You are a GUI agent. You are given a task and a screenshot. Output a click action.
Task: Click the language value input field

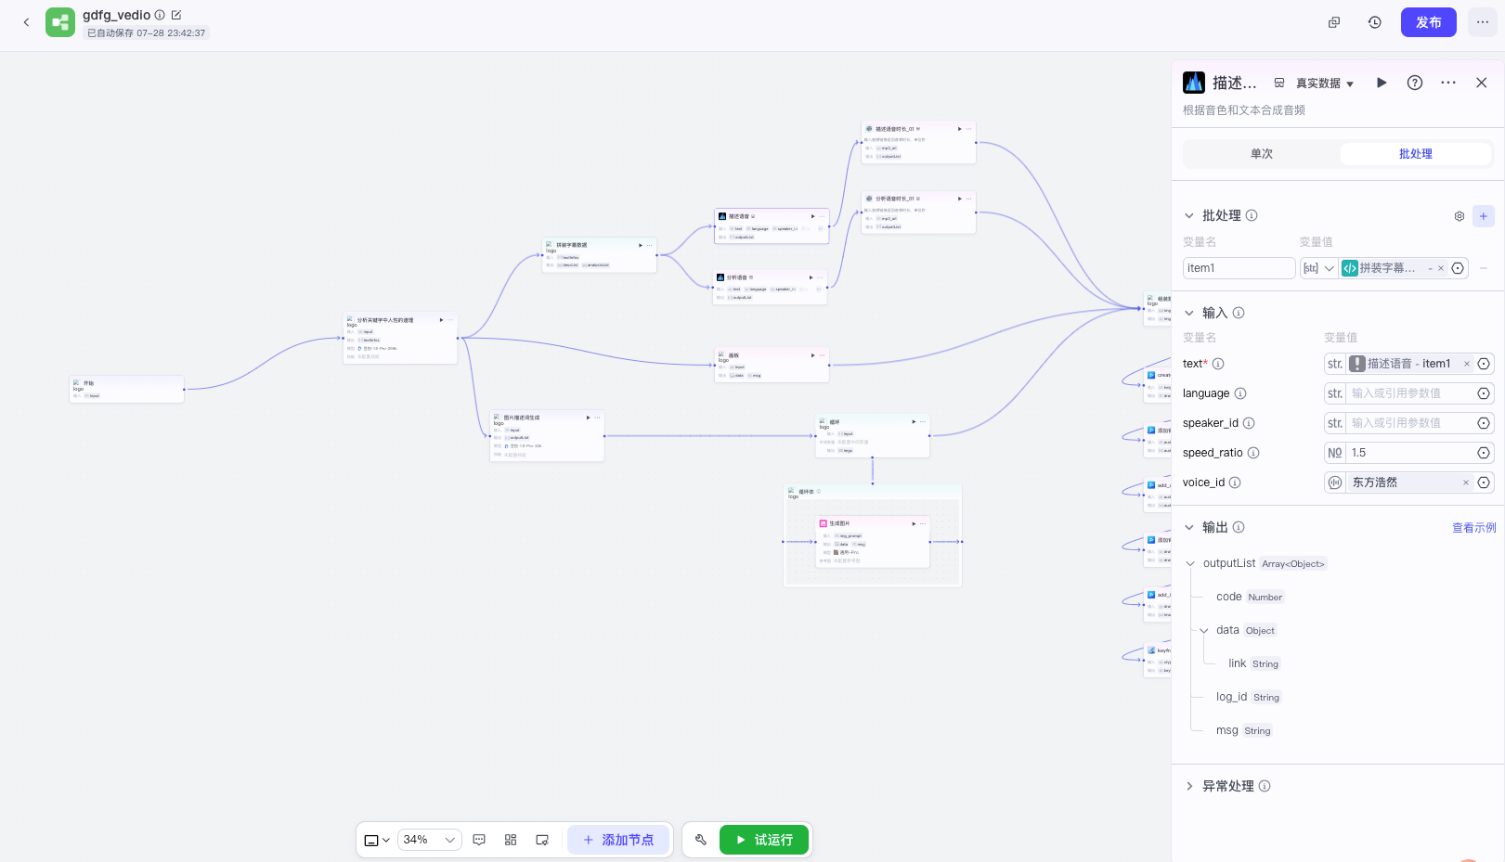point(1410,393)
